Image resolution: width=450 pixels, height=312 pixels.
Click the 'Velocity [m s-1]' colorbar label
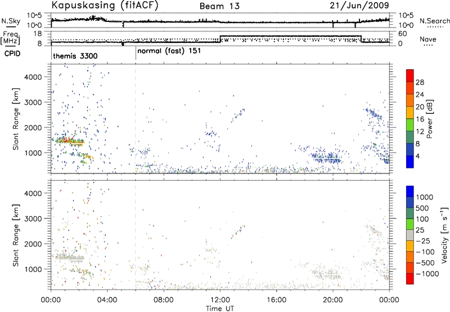pyautogui.click(x=444, y=235)
